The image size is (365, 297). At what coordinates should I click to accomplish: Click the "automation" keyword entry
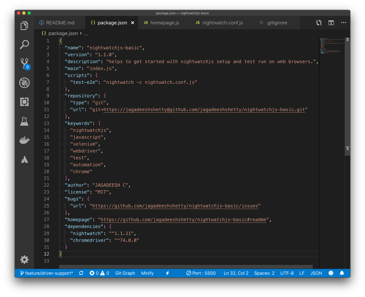87,165
